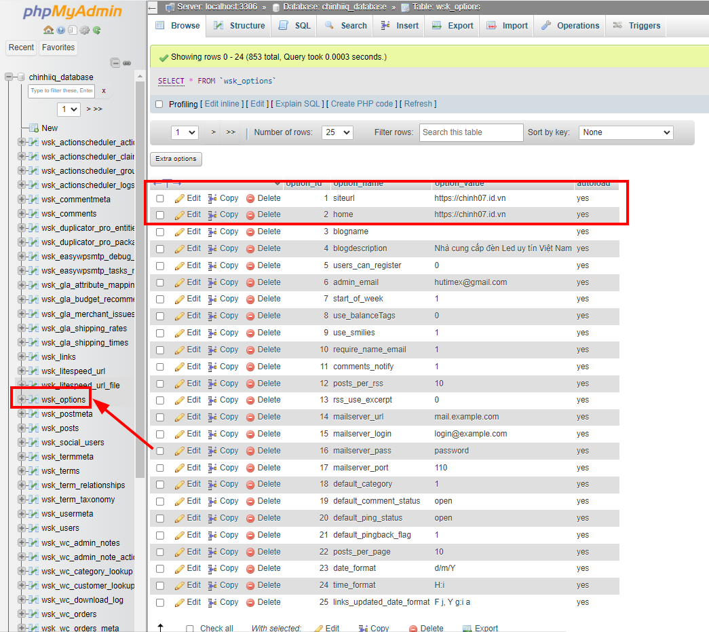The image size is (709, 632).
Task: Click Copy icon in blogdescription row
Action: (212, 249)
